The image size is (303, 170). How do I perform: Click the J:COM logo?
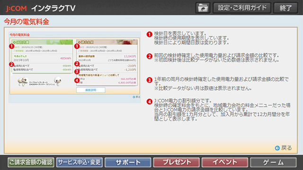click(16, 8)
